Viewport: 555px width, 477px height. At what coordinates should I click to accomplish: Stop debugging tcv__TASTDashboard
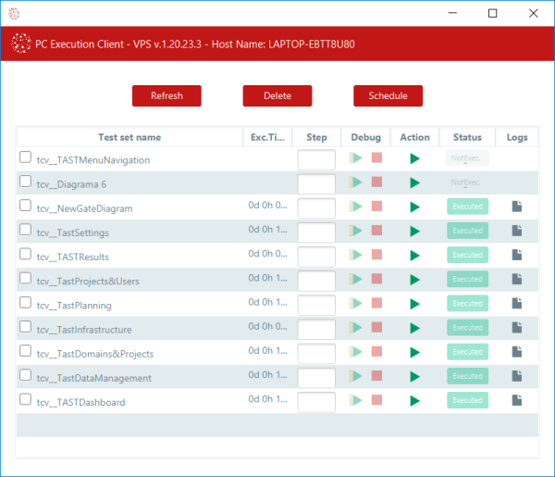coord(376,400)
